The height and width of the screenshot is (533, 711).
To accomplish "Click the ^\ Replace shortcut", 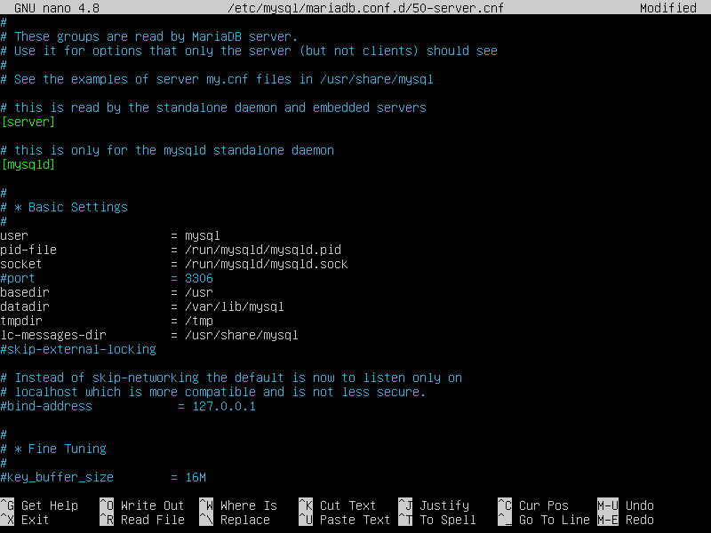I will [235, 520].
